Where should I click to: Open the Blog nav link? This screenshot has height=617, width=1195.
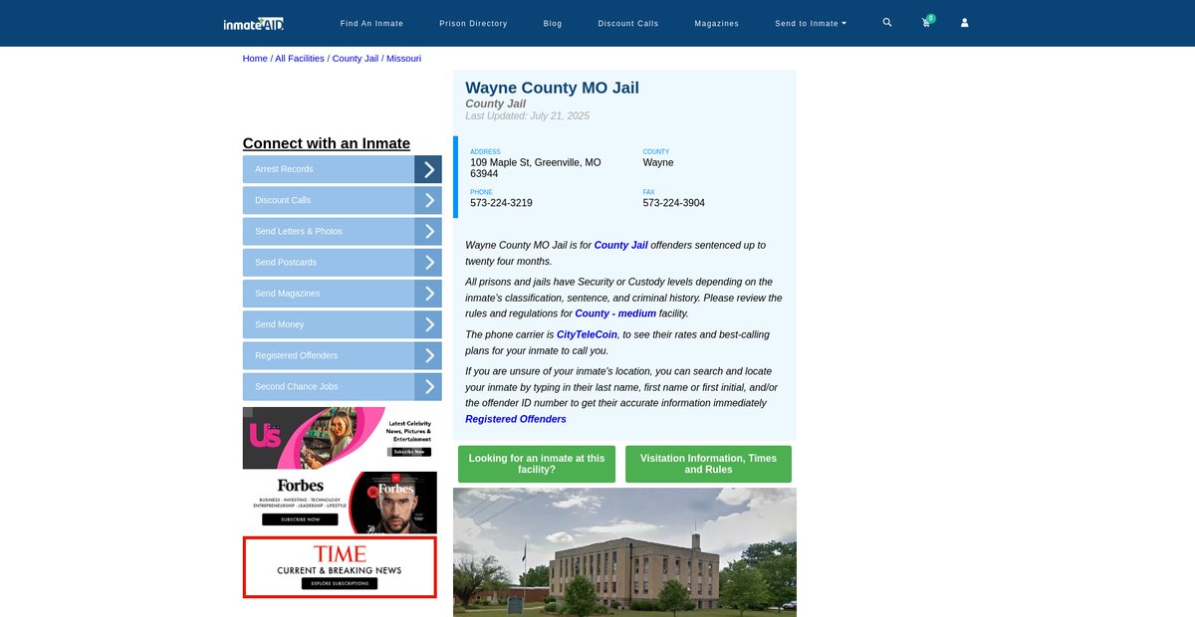[553, 23]
